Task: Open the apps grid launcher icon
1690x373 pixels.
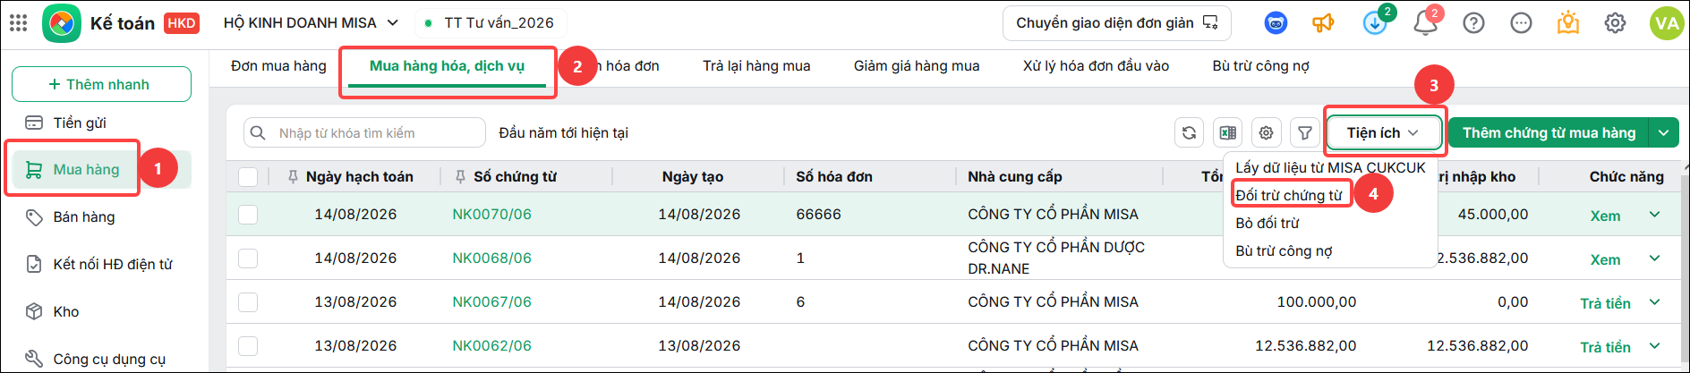Action: point(18,22)
